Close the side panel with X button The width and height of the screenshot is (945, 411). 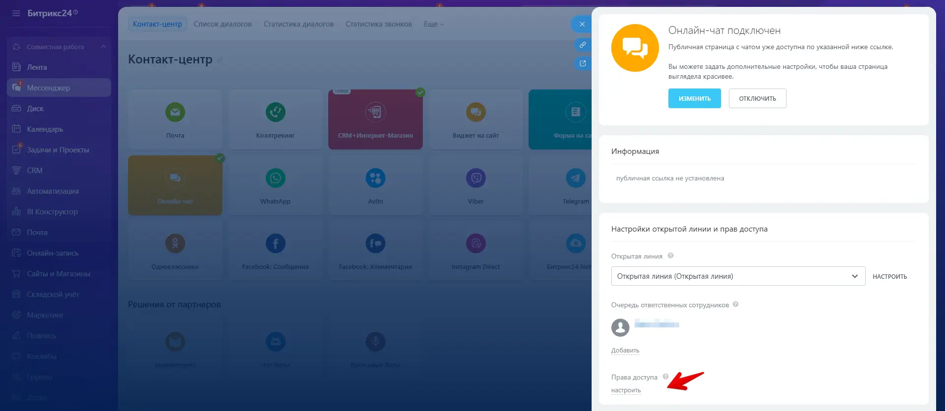point(582,24)
